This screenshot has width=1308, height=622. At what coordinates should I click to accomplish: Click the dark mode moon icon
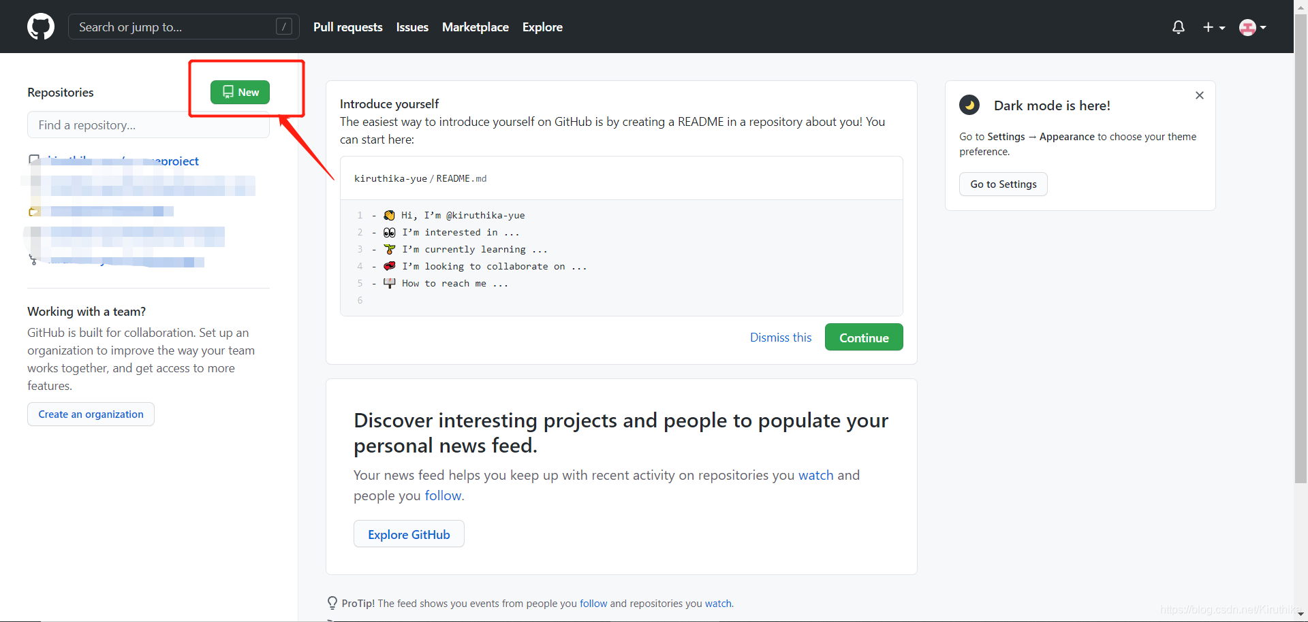pos(969,105)
